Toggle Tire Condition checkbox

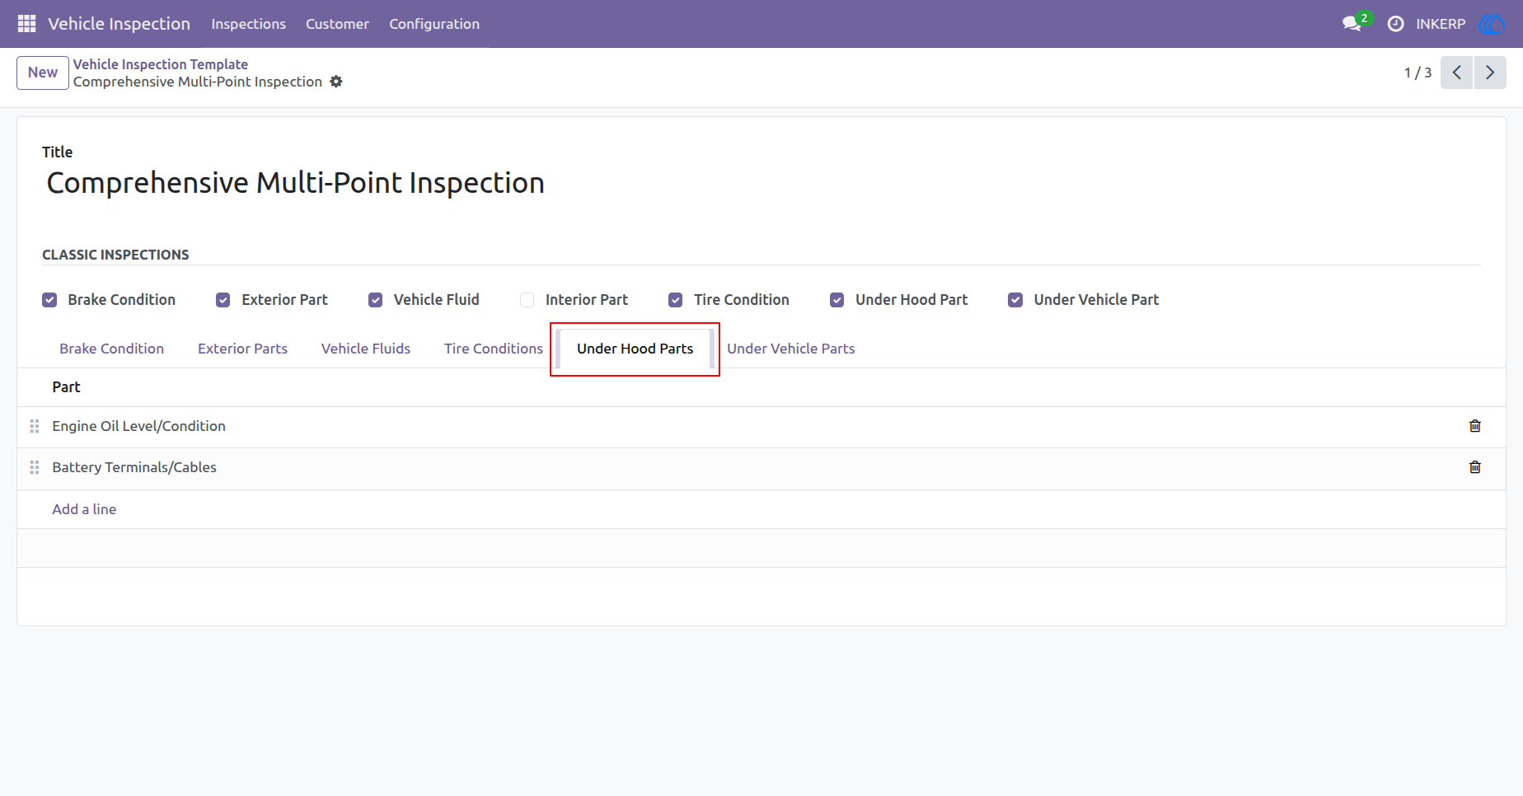675,300
